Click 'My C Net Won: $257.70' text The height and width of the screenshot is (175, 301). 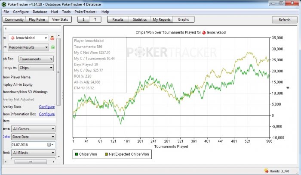click(92, 53)
